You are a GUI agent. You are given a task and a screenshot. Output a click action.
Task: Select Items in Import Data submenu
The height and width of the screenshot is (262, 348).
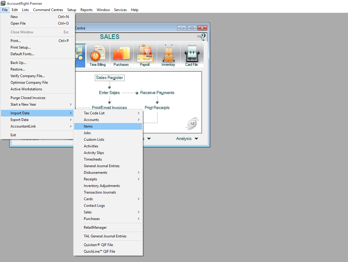tap(108, 126)
